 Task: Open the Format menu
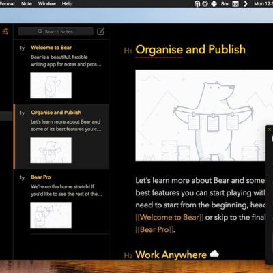pos(7,4)
